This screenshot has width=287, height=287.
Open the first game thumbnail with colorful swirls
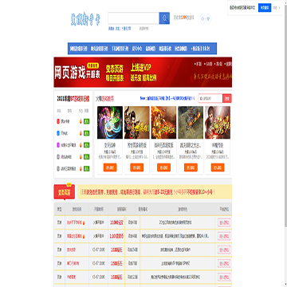coord(110,123)
